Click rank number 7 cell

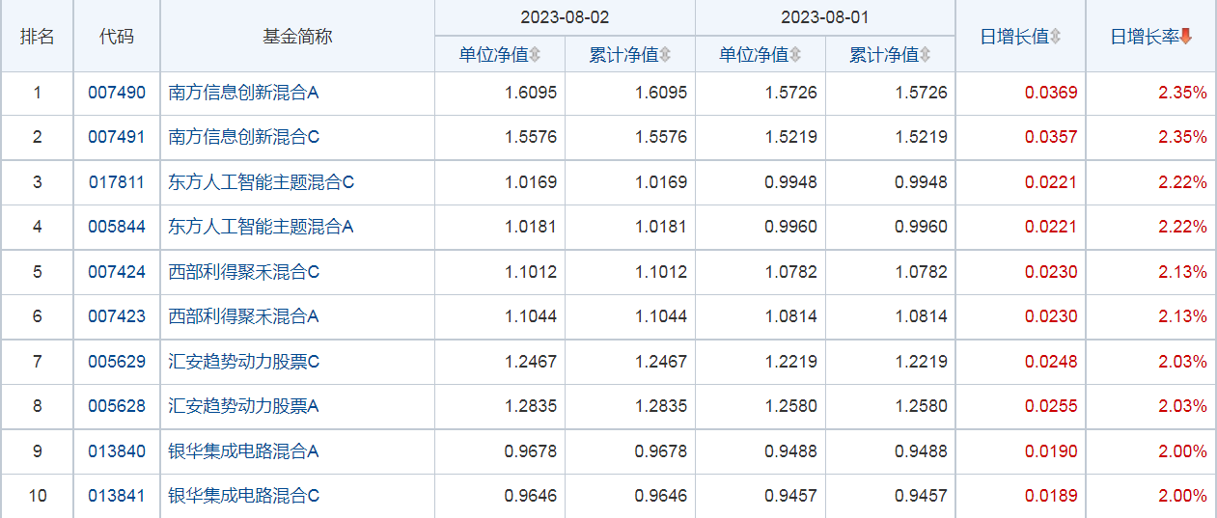coord(38,362)
